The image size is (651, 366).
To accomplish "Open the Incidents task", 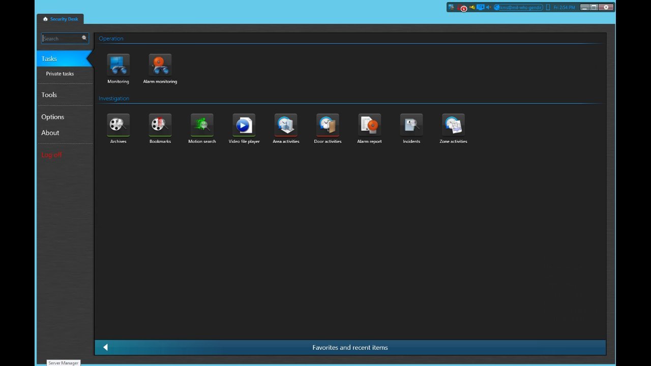I will 411,125.
